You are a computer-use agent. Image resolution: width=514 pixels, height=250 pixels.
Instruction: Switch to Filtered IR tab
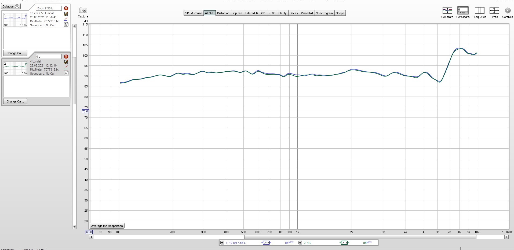[252, 13]
